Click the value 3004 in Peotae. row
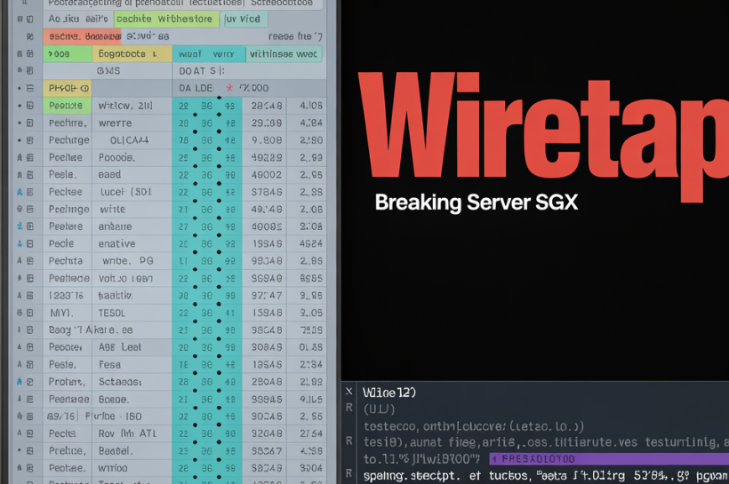The image size is (729, 484). pos(311,468)
